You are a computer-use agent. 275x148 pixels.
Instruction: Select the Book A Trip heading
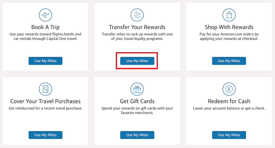[x=45, y=27]
